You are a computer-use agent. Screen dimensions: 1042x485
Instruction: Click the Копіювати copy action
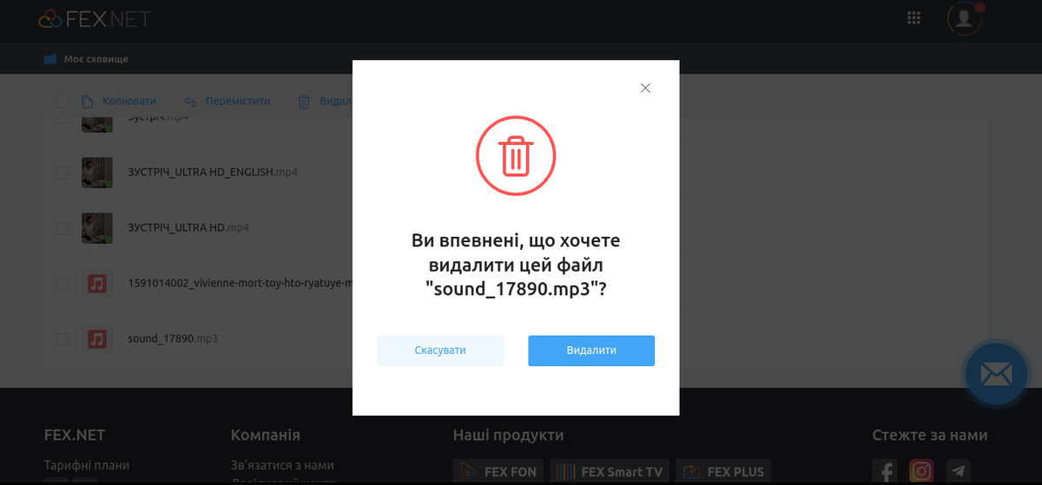pyautogui.click(x=119, y=102)
